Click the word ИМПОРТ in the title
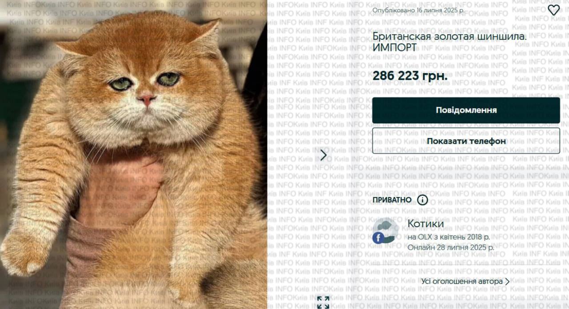Image resolution: width=569 pixels, height=309 pixels. coord(394,47)
